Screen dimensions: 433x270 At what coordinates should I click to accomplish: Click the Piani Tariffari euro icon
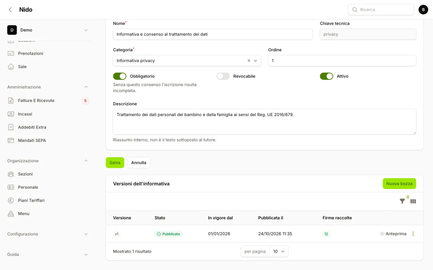[11, 200]
